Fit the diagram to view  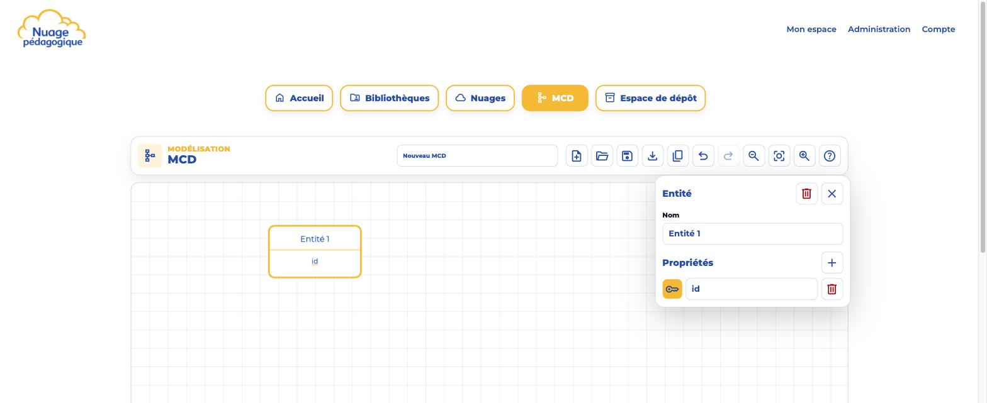tap(779, 156)
